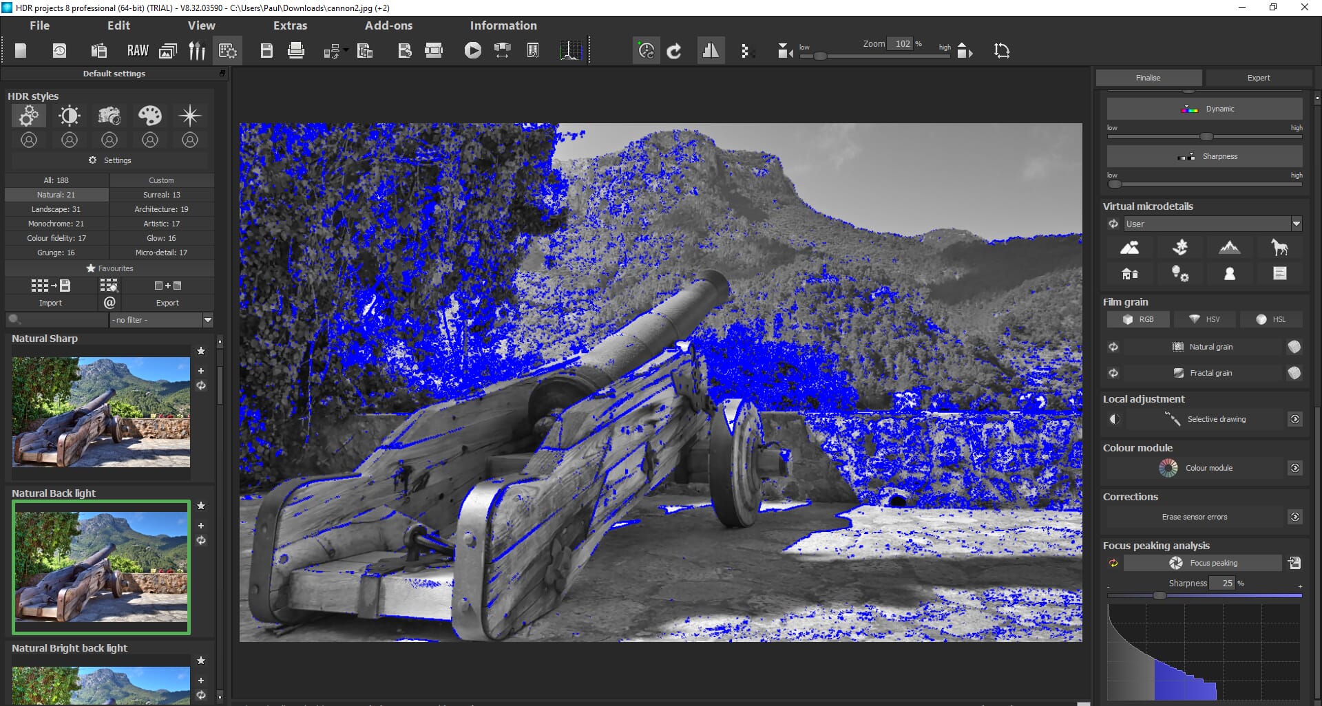This screenshot has width=1322, height=706.
Task: Switch to the Finalise tab
Action: point(1148,78)
